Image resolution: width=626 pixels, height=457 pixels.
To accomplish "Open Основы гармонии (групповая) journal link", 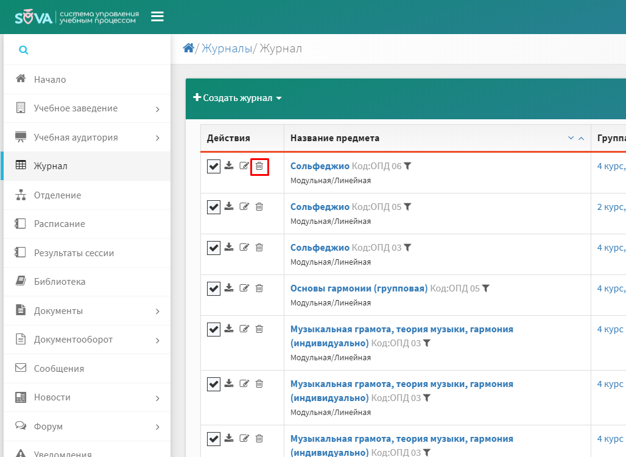I will point(359,288).
